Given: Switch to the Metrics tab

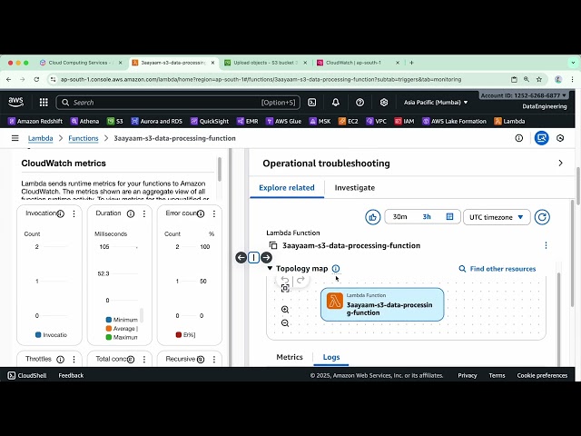Looking at the screenshot, I should pos(290,357).
